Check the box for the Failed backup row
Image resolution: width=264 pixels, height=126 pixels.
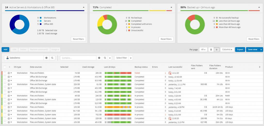5,73
